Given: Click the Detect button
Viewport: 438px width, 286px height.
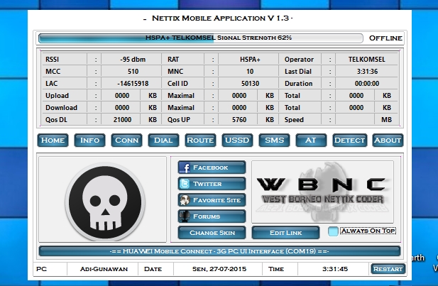Looking at the screenshot, I should coord(350,141).
